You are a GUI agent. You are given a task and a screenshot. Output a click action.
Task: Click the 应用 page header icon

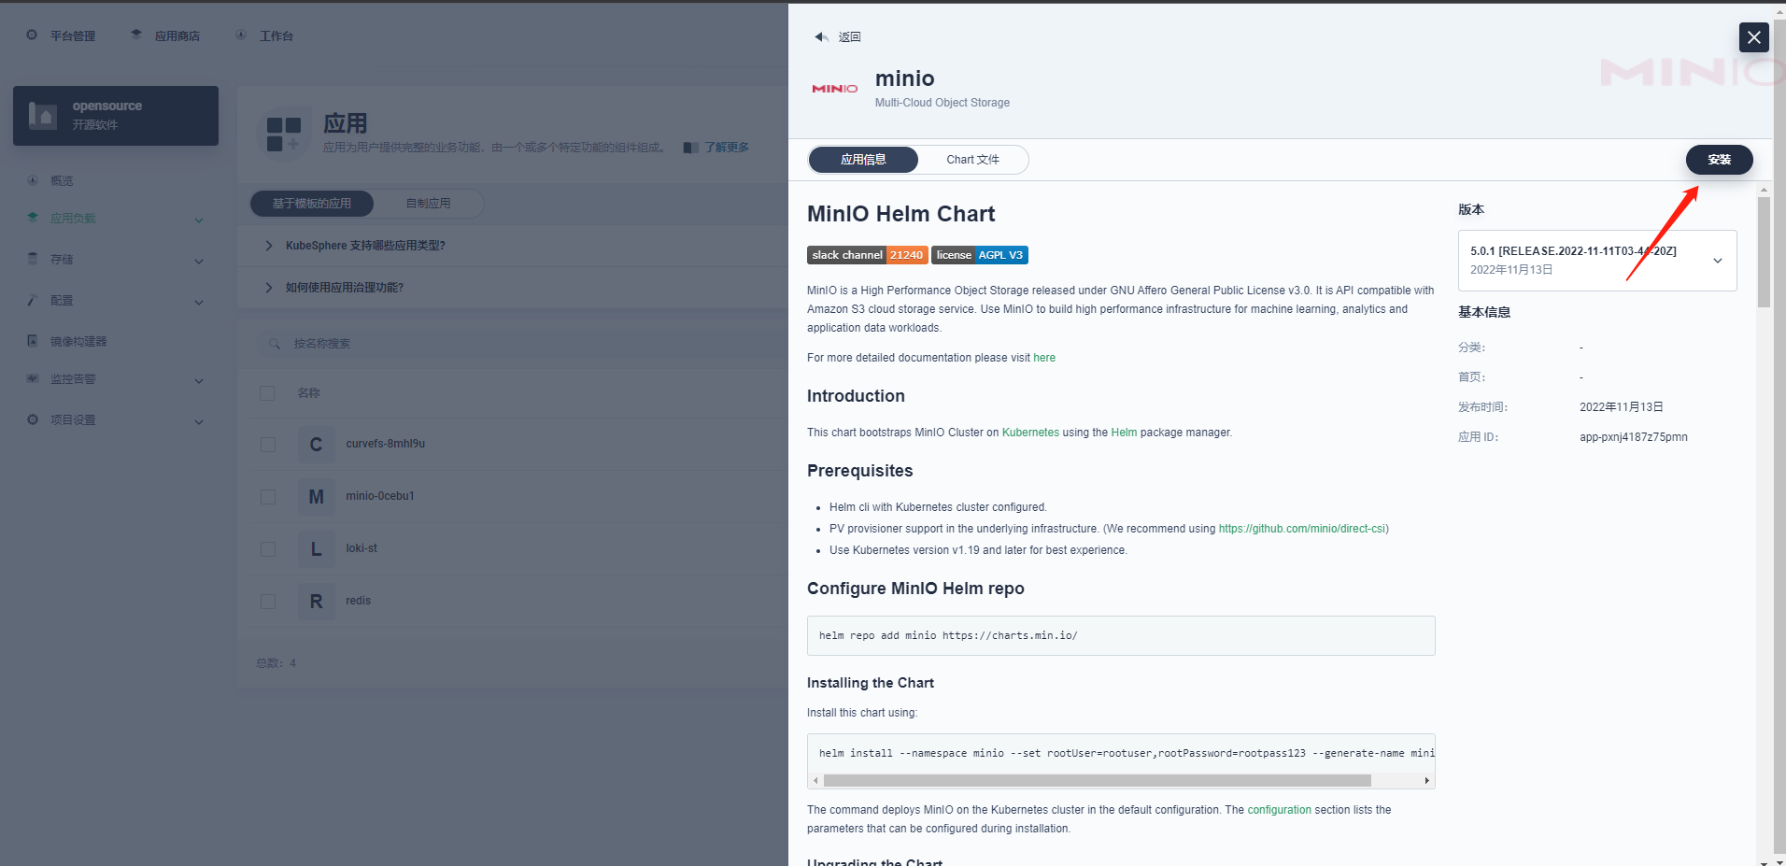tap(284, 135)
